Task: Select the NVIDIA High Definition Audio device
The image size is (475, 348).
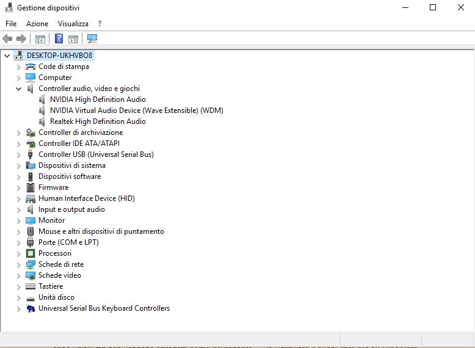Action: [98, 100]
